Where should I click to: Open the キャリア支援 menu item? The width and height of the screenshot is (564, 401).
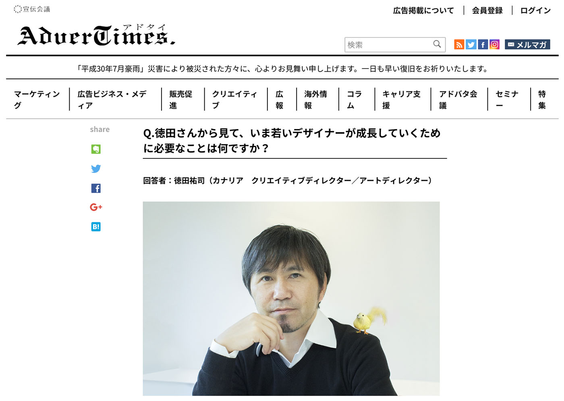(401, 100)
